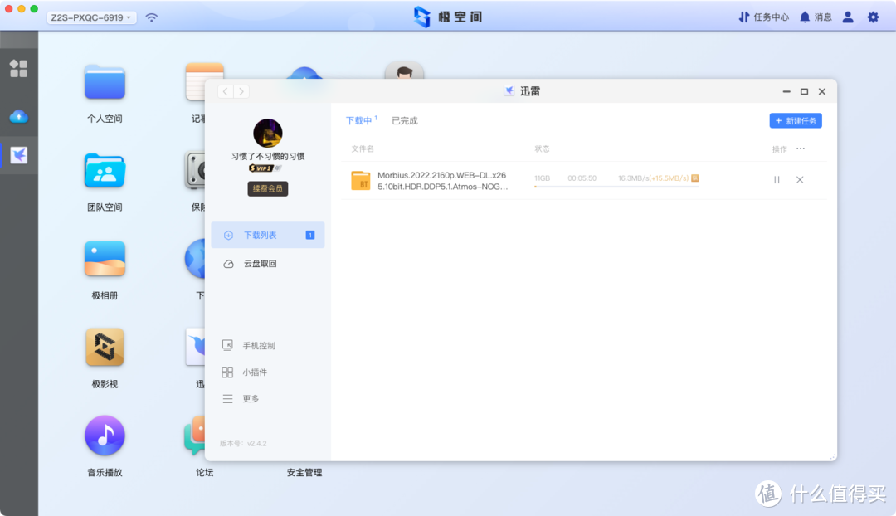Screen dimensions: 896x516
Task: Open the Thunder download app in the left dock
Action: [x=18, y=154]
